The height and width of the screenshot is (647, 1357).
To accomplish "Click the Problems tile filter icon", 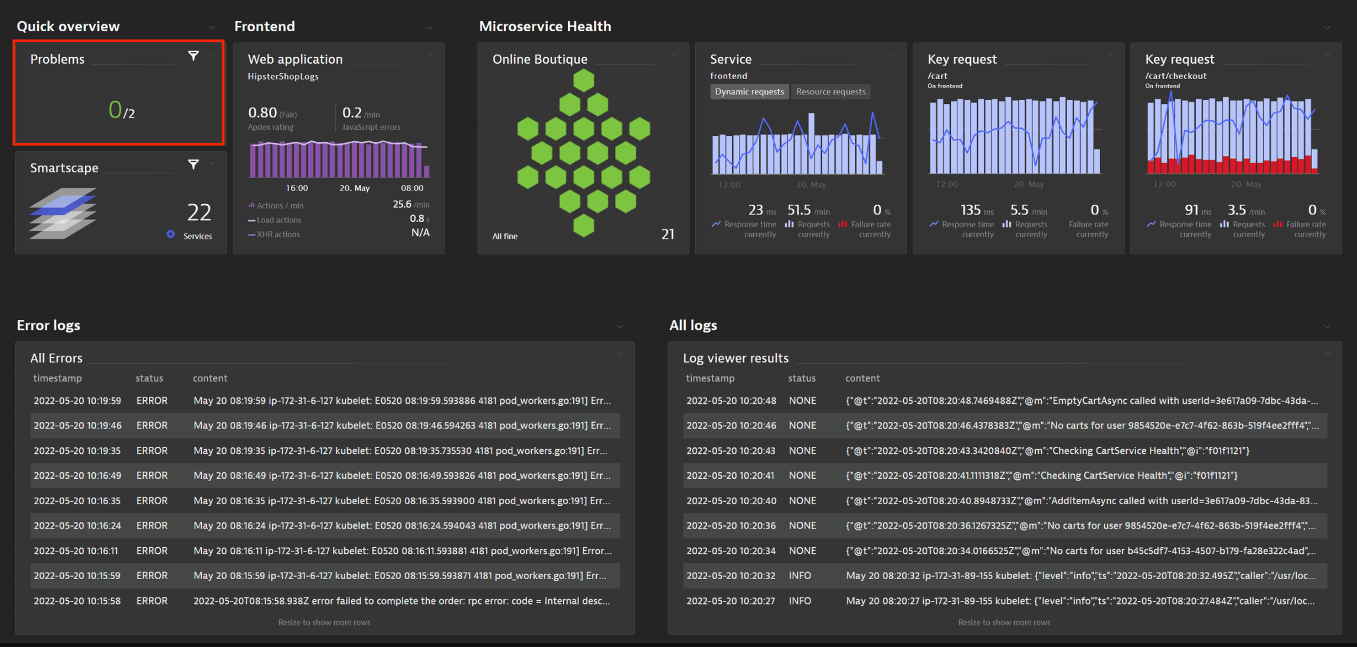I will tap(193, 55).
